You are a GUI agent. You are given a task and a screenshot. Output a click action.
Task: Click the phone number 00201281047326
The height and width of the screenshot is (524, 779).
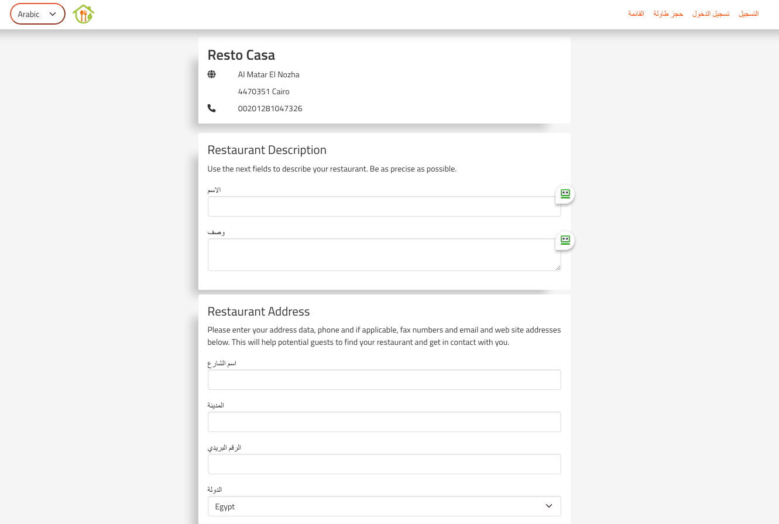[270, 108]
